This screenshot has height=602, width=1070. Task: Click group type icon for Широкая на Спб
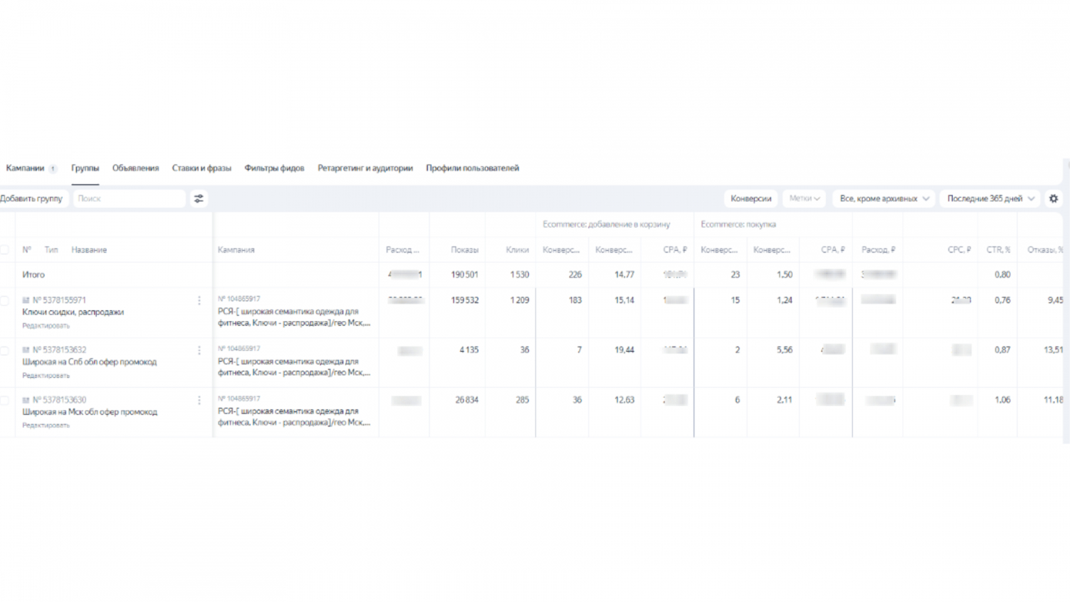(26, 350)
